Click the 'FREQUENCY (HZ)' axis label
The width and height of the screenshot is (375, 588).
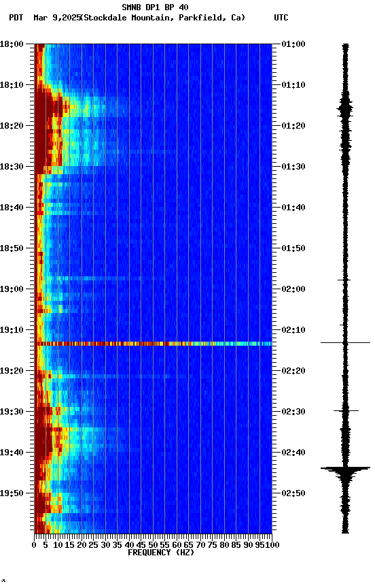[161, 553]
